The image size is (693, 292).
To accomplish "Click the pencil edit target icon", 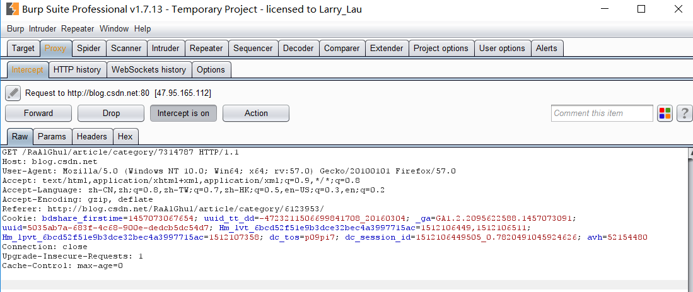I will [x=13, y=93].
